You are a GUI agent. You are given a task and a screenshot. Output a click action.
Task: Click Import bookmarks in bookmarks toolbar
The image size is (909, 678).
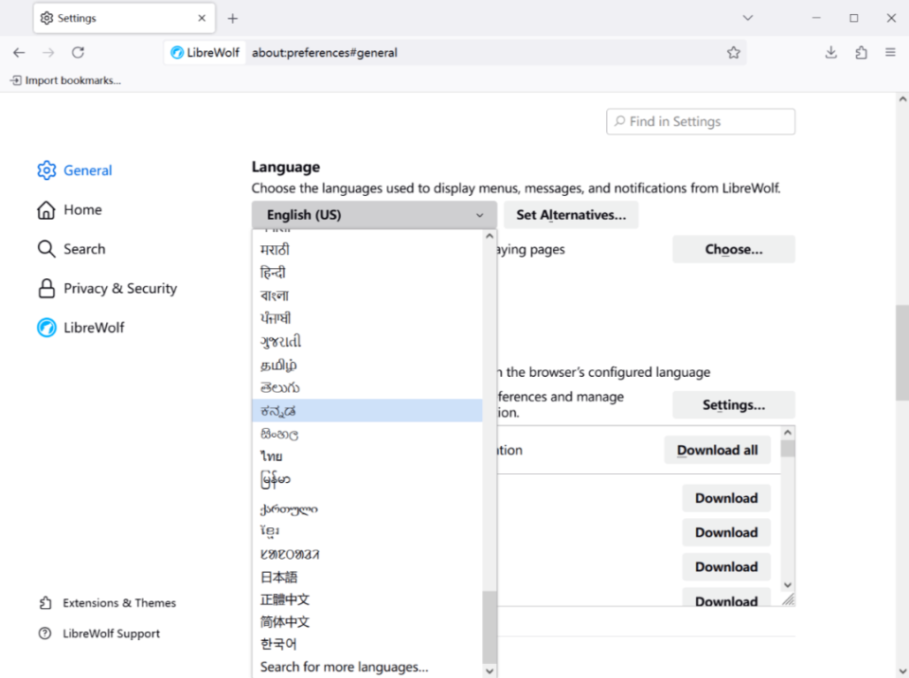click(x=65, y=80)
